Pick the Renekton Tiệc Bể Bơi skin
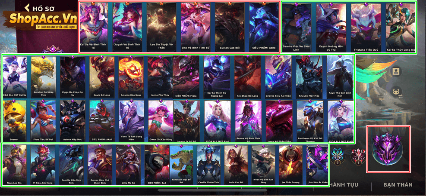The image size is (426, 196). pyautogui.click(x=181, y=165)
